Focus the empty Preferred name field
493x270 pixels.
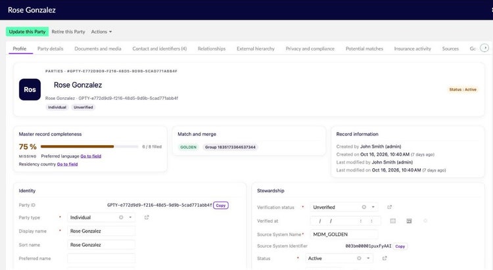point(101,258)
